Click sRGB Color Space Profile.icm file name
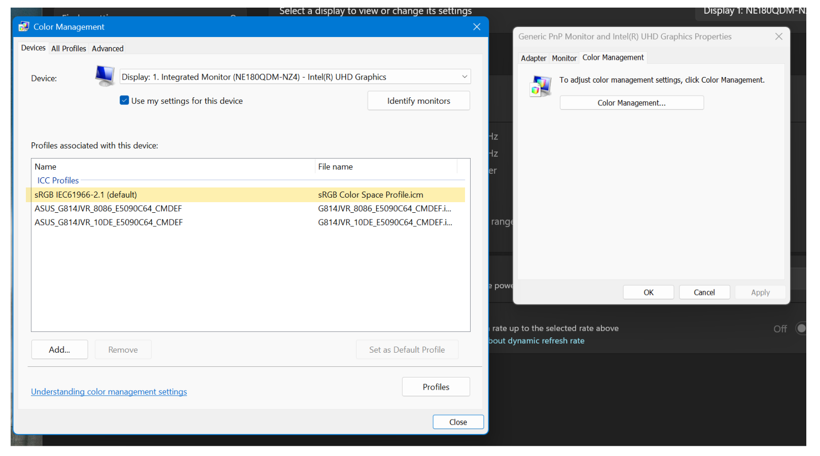The height and width of the screenshot is (456, 820). pyautogui.click(x=371, y=195)
